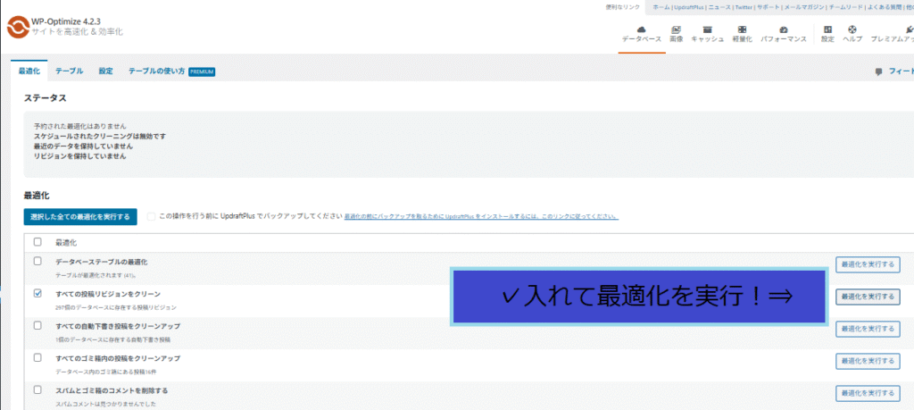Run optimization for ゴミ箱内の投稿 row
This screenshot has width=914, height=410.
(x=868, y=361)
